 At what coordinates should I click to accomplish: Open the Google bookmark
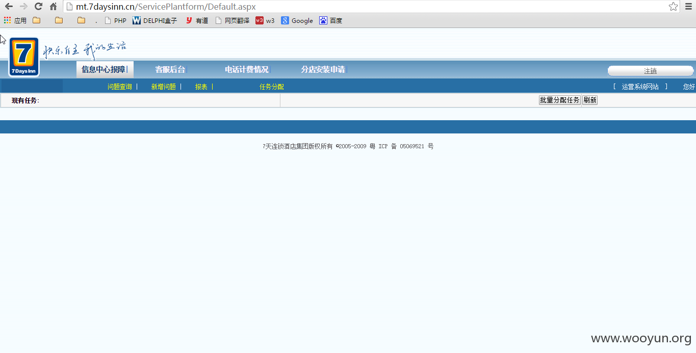pyautogui.click(x=297, y=20)
